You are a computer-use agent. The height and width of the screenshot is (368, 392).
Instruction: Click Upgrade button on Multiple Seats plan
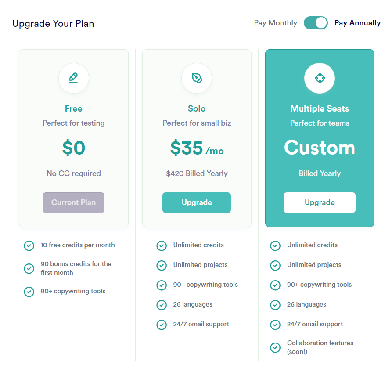tap(320, 202)
